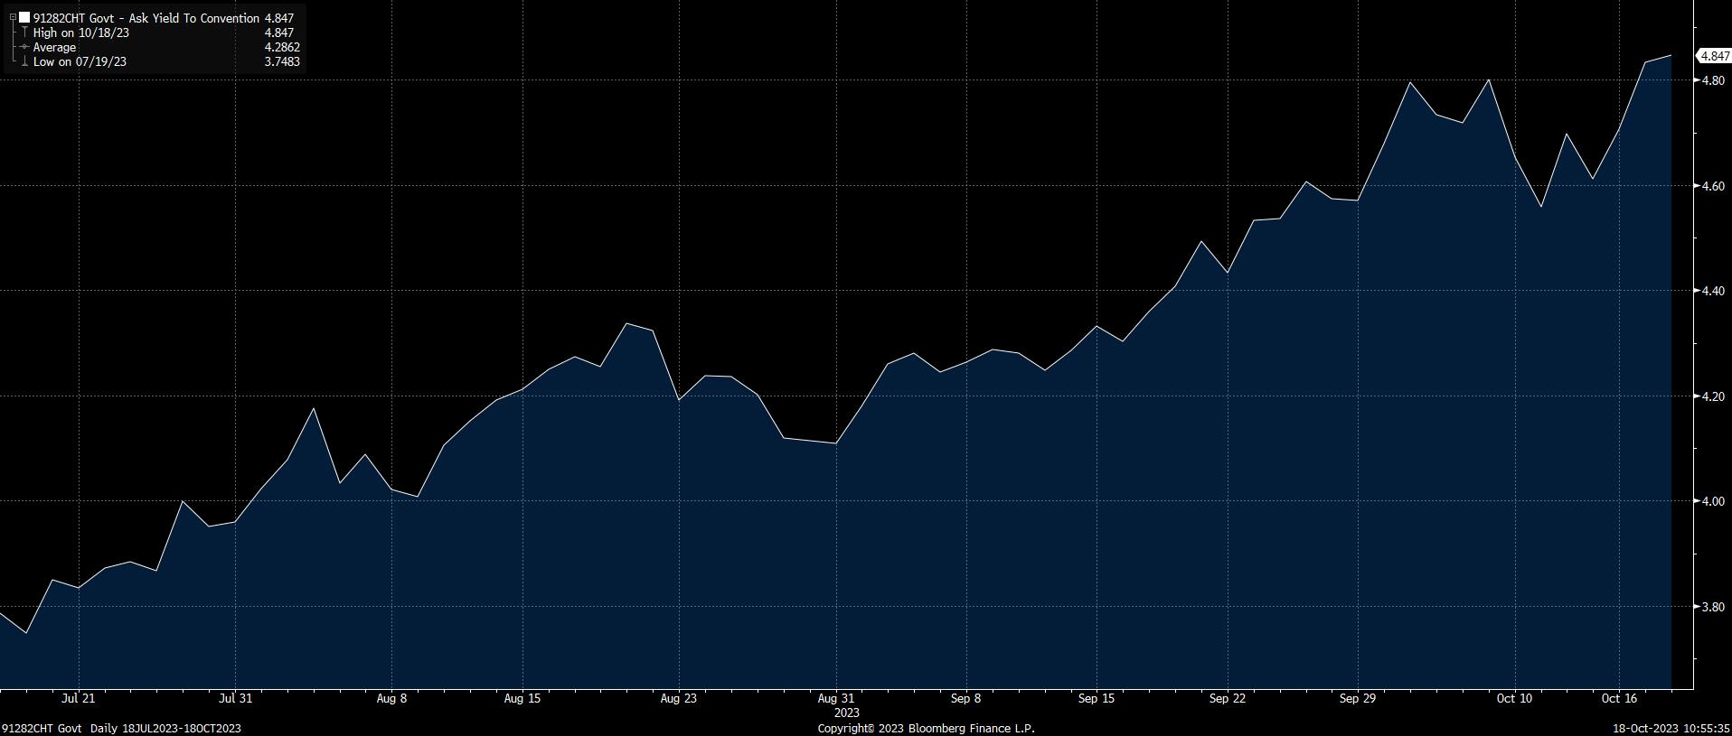Click the Low marker icon in legend

(x=24, y=61)
